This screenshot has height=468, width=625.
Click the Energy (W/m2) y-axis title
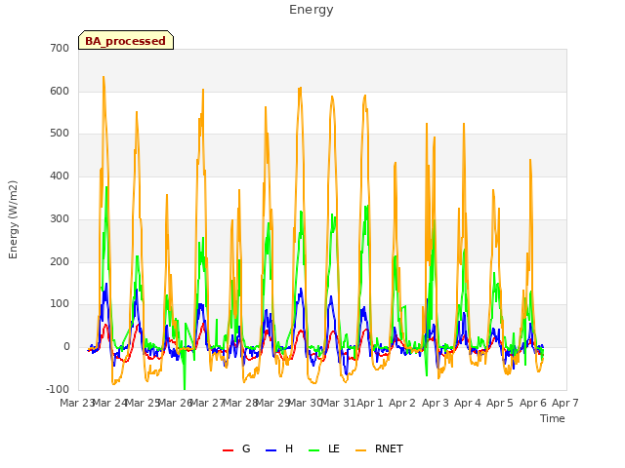point(13,219)
